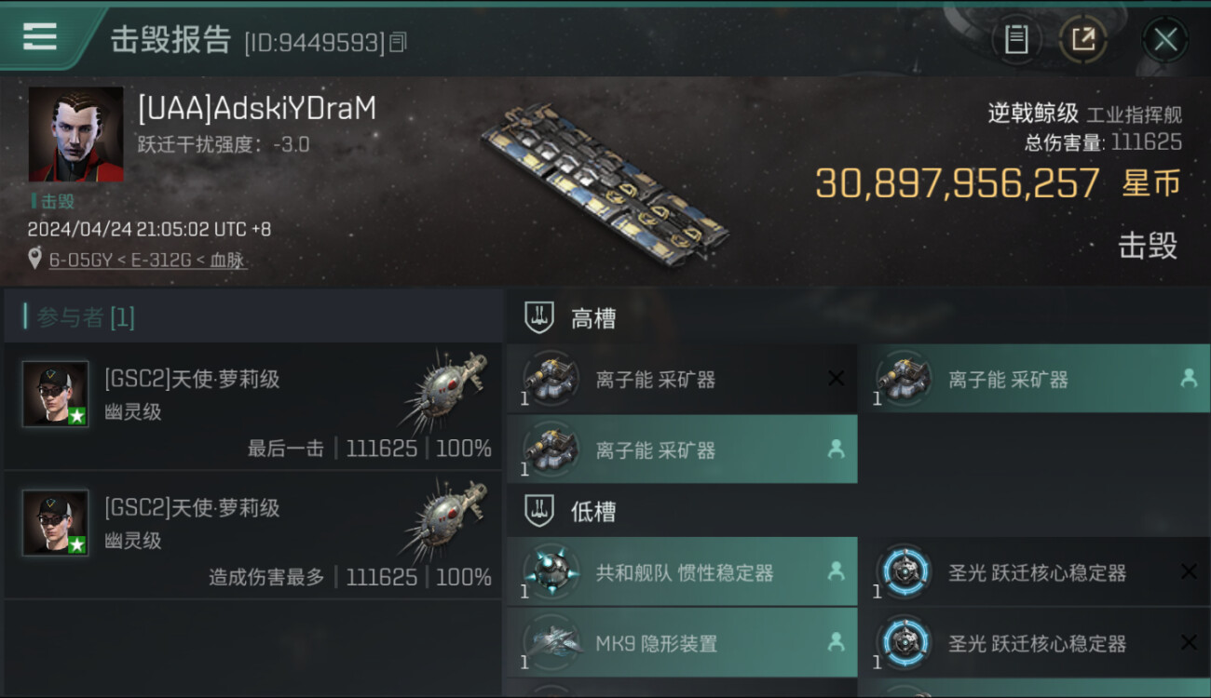Image resolution: width=1211 pixels, height=698 pixels.
Task: Click the pilot name [UAA]AdskiYDraM
Action: click(257, 109)
